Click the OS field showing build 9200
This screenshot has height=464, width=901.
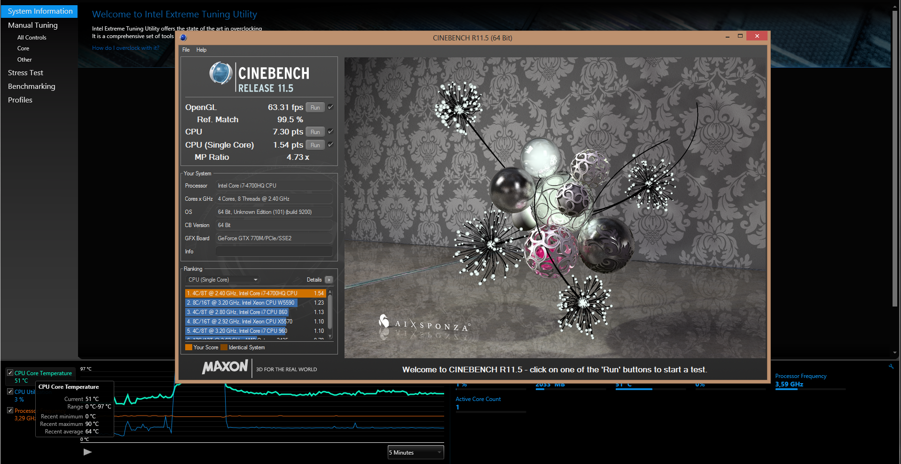[274, 212]
